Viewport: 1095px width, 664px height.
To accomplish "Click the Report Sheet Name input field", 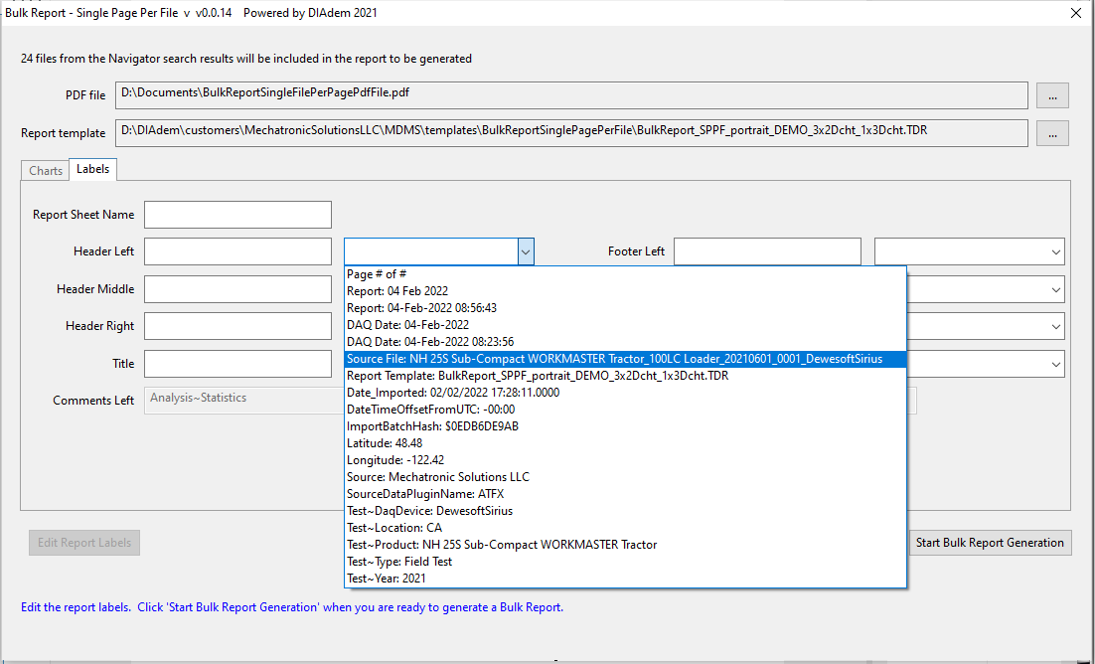I will 237,215.
